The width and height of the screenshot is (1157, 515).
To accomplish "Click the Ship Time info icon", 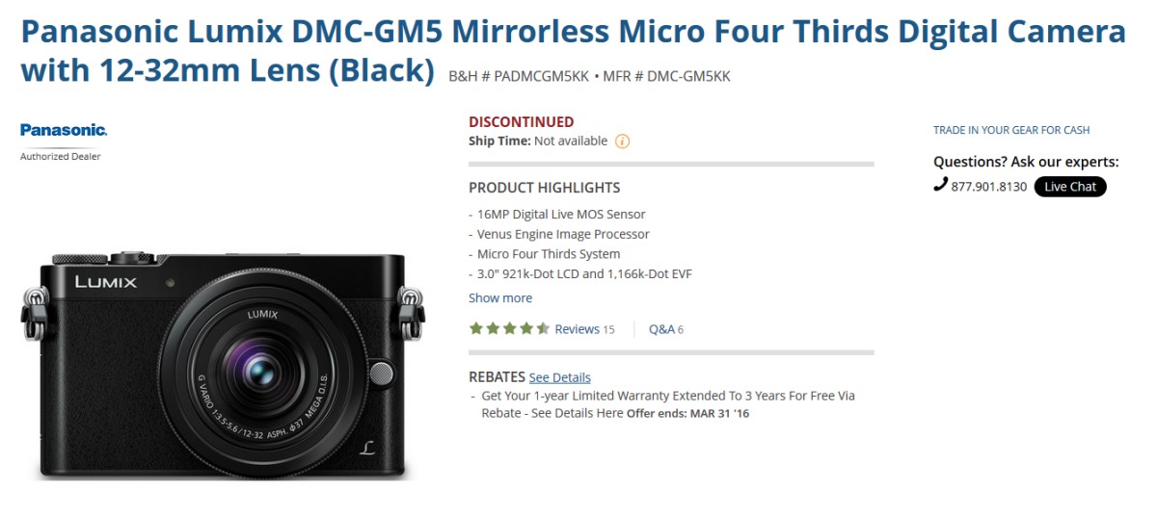I will [x=622, y=142].
